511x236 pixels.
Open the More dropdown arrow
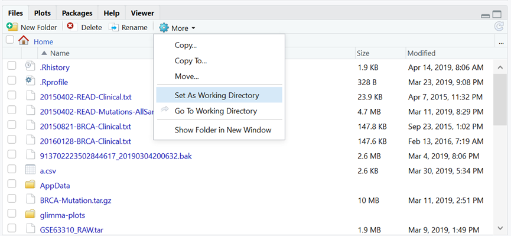(x=193, y=28)
